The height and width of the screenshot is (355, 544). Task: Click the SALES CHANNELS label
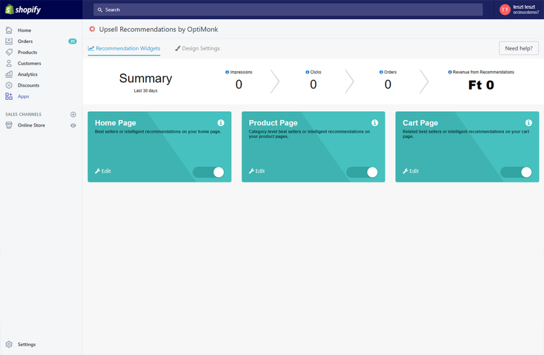pos(23,115)
